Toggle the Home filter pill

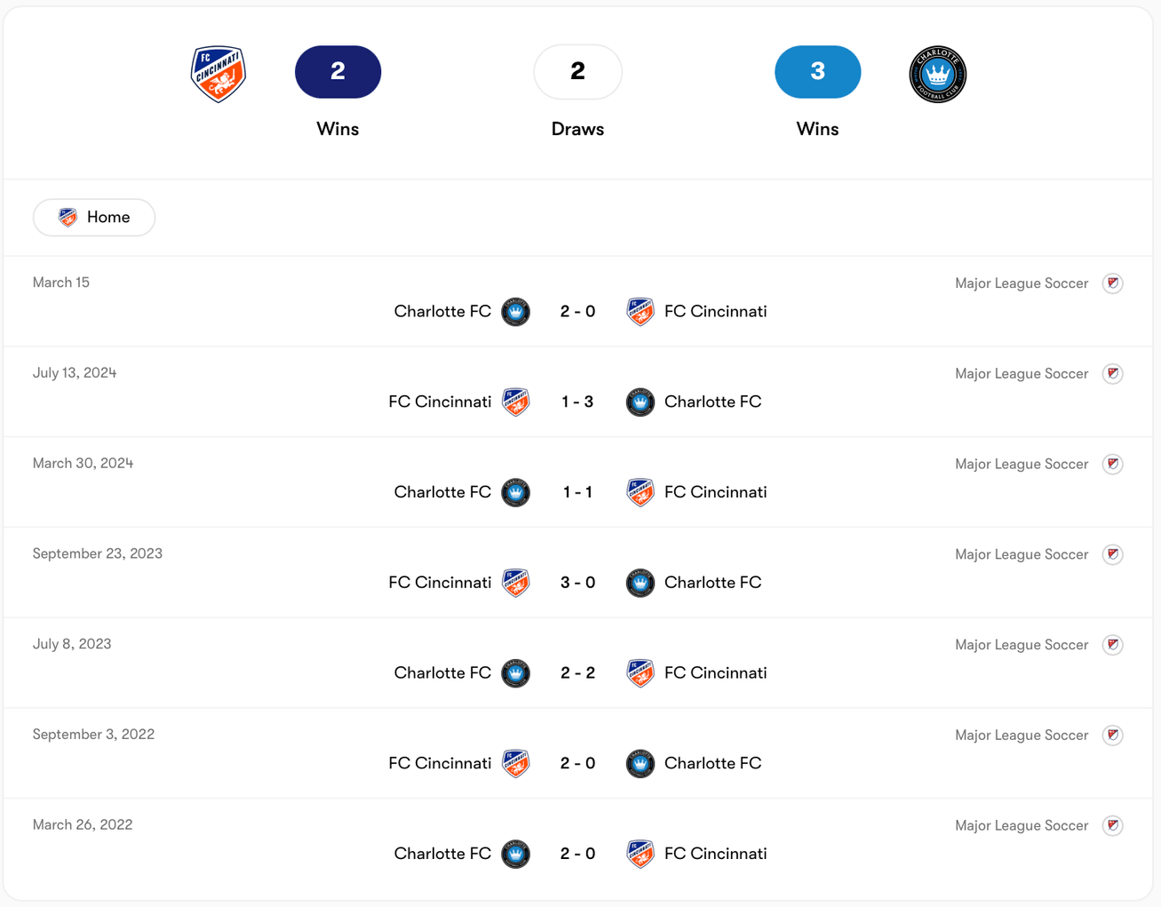(x=94, y=218)
